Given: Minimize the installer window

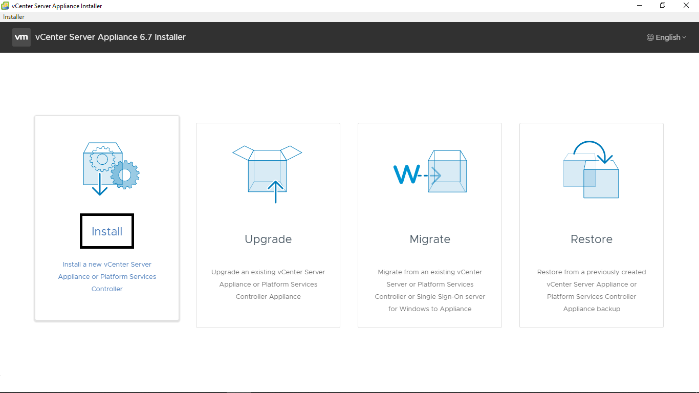Looking at the screenshot, I should coord(640,6).
